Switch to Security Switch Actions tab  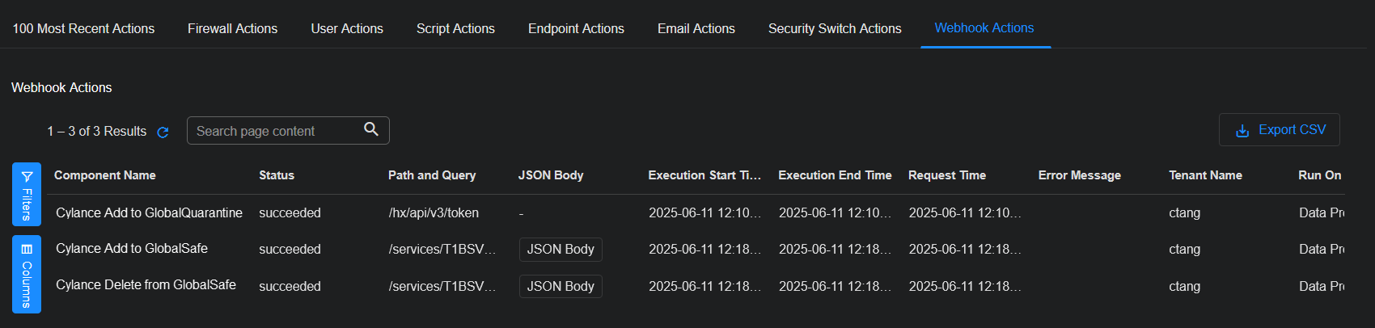834,29
